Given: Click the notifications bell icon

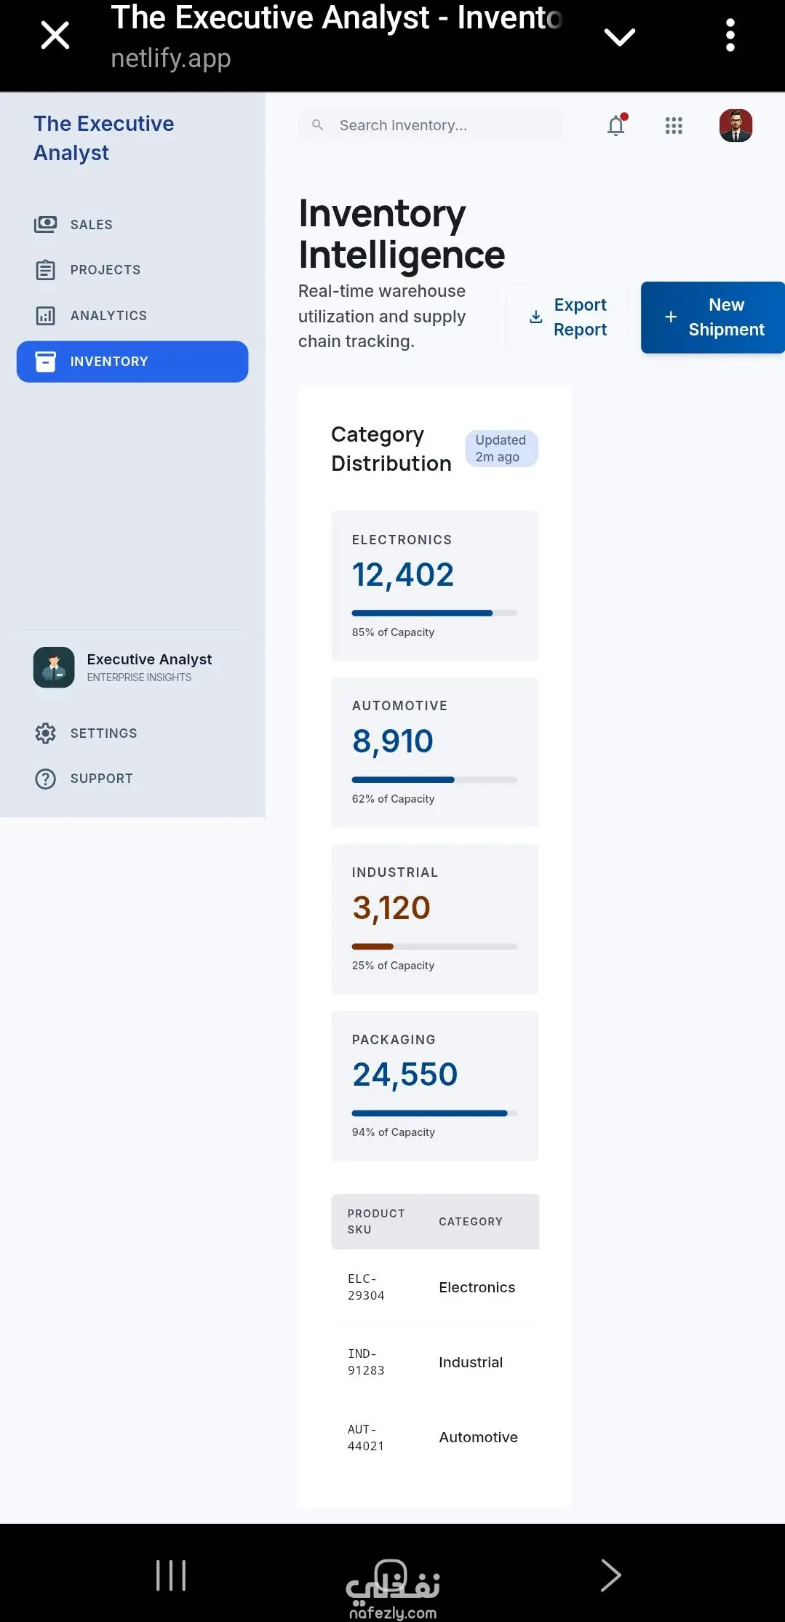Looking at the screenshot, I should coord(615,126).
